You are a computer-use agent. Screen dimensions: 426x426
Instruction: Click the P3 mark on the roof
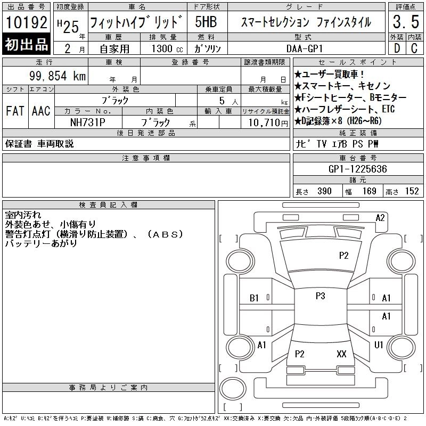coord(320,296)
